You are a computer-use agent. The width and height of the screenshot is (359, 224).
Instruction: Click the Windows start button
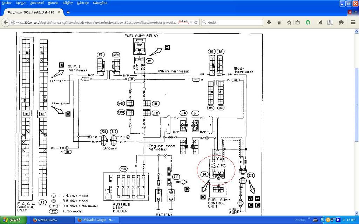click(12, 220)
